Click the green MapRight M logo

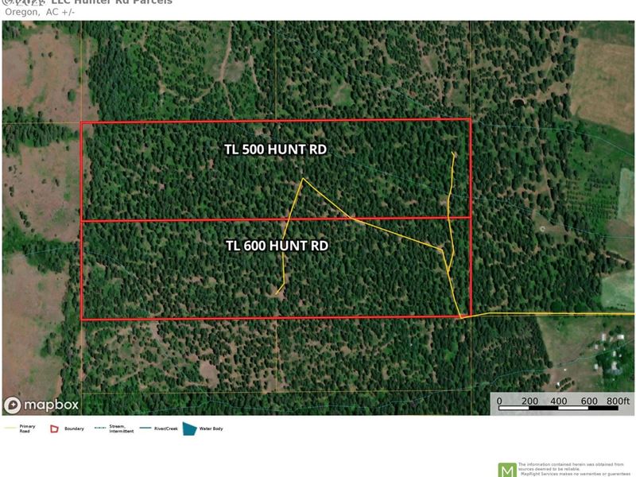point(506,469)
